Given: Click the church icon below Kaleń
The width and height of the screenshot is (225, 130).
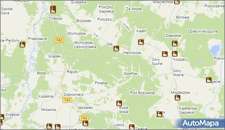Looking at the screenshot, I should tap(141, 42).
